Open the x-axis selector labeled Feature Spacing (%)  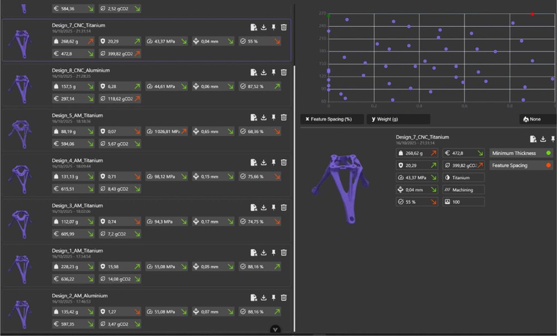[x=332, y=118]
